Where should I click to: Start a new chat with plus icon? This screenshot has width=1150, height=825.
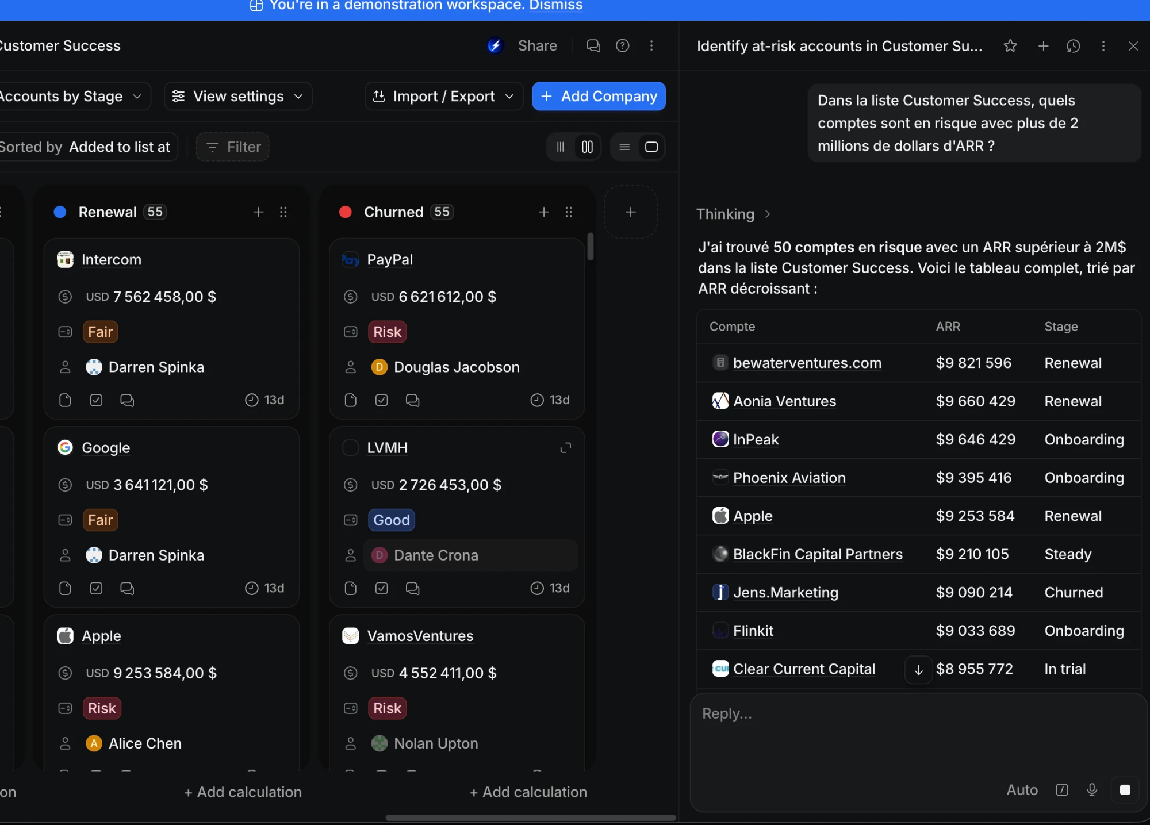tap(1043, 46)
